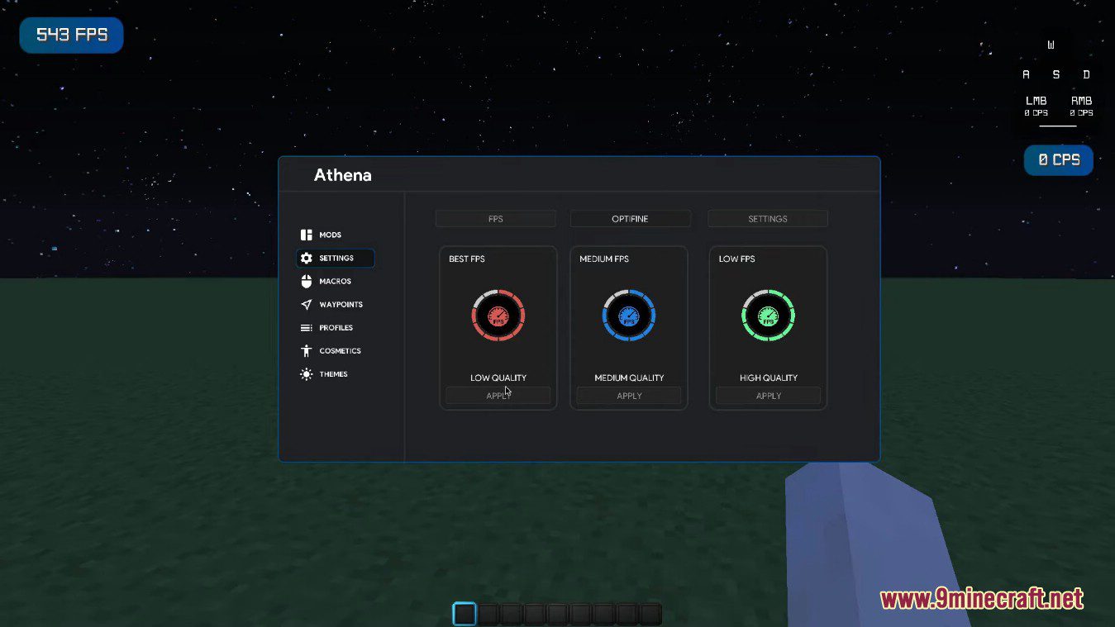
Task: Click the LOW FPS card label
Action: coord(736,259)
